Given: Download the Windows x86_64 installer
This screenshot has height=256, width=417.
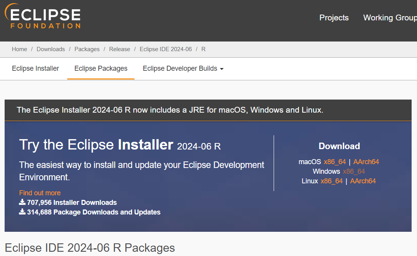Looking at the screenshot, I should click(354, 171).
